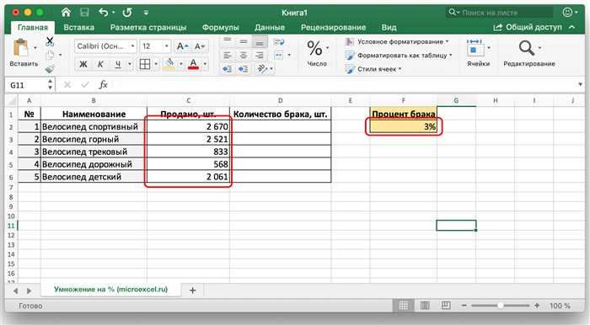Add a new sheet with plus button
The width and height of the screenshot is (590, 325).
click(193, 290)
